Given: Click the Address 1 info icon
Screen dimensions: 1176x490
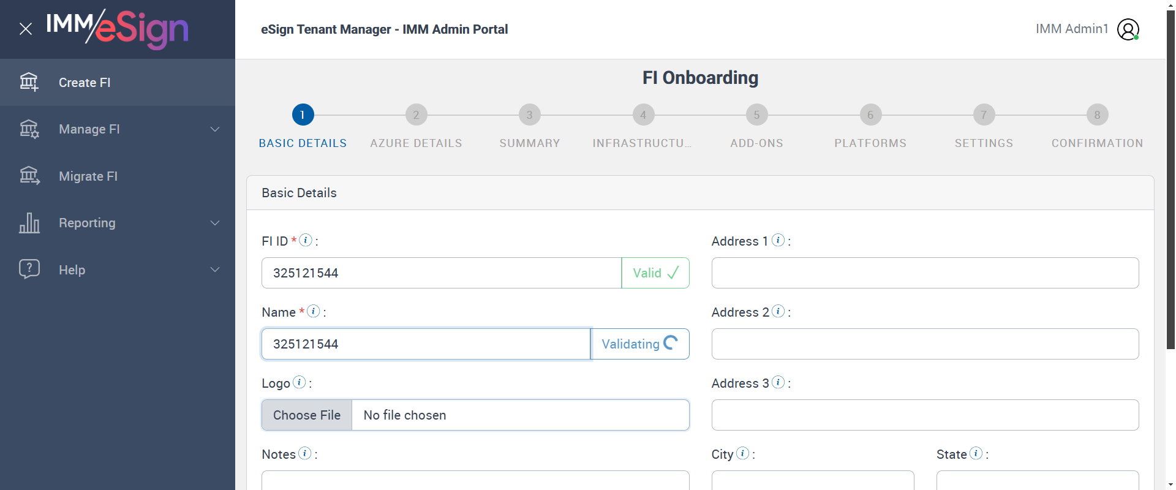Looking at the screenshot, I should (x=778, y=240).
